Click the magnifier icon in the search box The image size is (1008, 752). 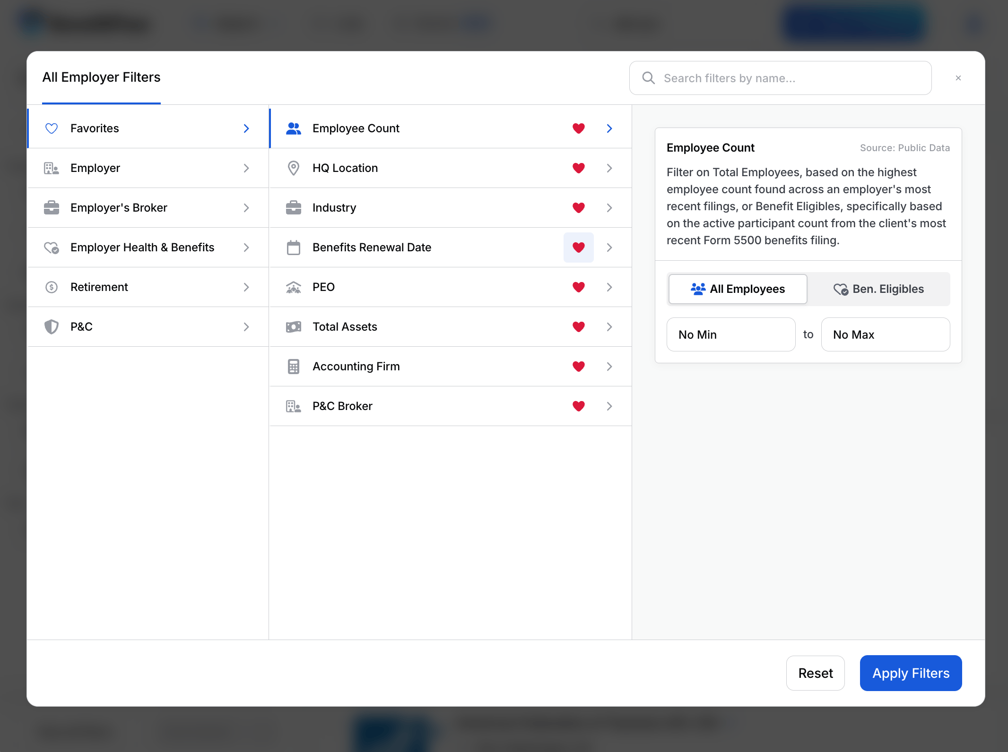point(649,78)
